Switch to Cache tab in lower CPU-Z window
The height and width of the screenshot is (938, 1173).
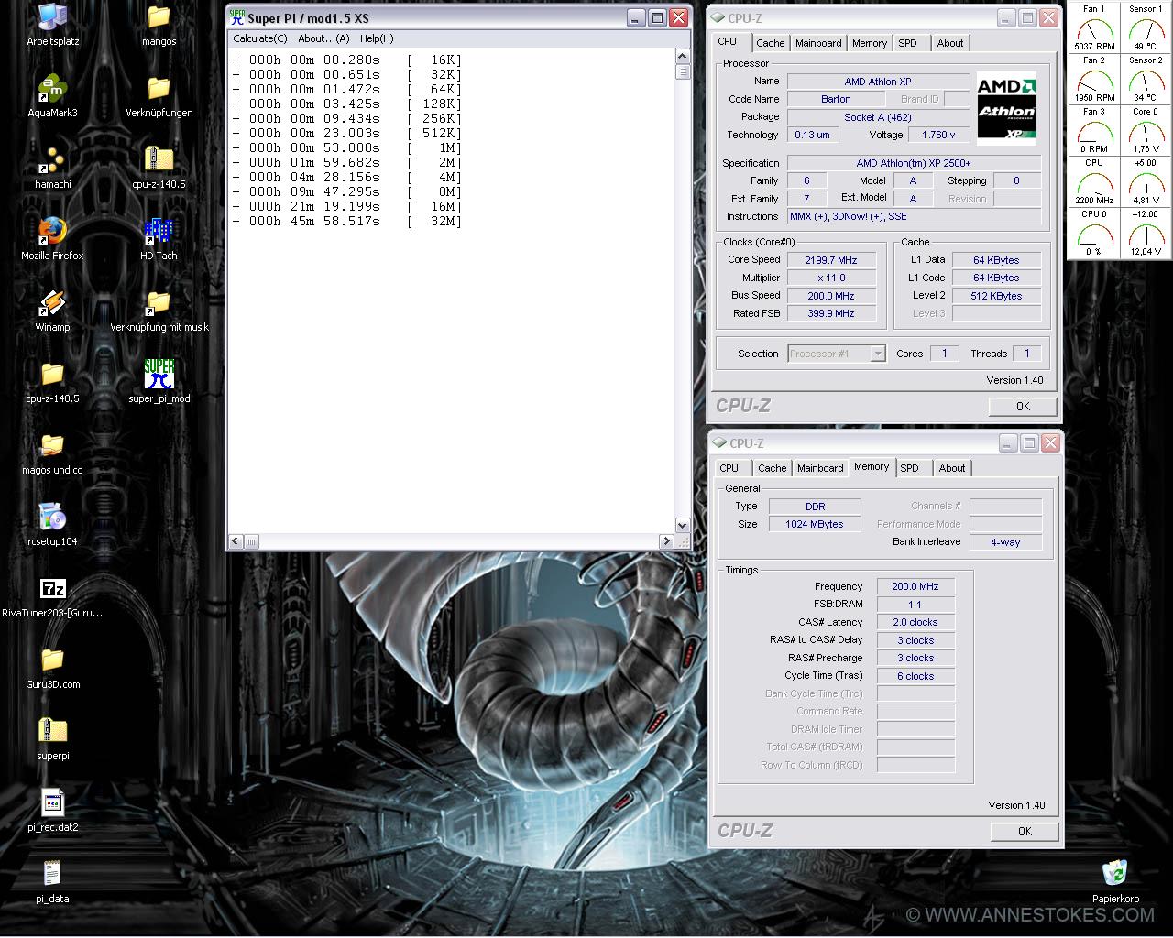772,468
